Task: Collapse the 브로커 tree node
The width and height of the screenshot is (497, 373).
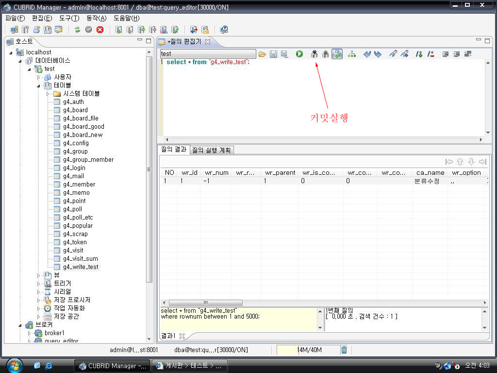Action: 20,325
